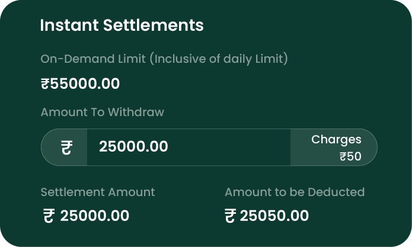Screen dimensions: 412x247
Task: Click the 25000.00 settlement amount value
Action: pyautogui.click(x=94, y=216)
